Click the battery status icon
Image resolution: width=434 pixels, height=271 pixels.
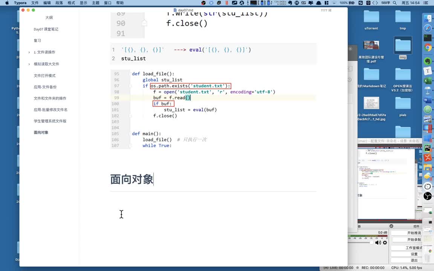point(351,3)
